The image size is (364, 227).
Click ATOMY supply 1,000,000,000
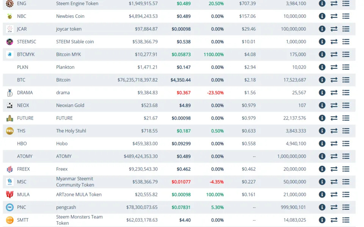click(x=292, y=156)
